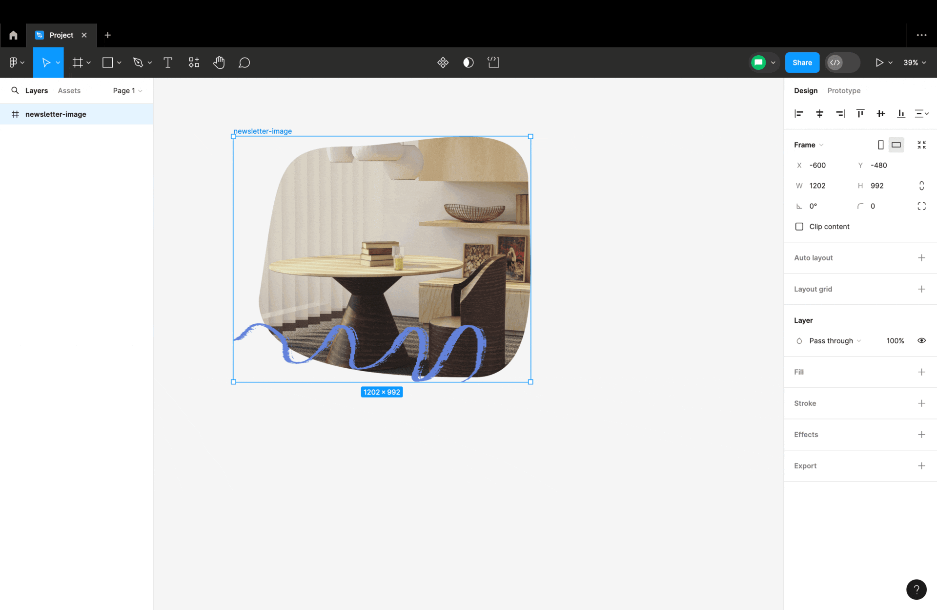937x610 pixels.
Task: Click the home icon
Action: click(13, 35)
